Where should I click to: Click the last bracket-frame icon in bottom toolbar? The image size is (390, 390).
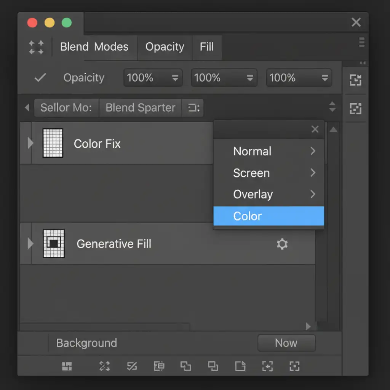294,366
